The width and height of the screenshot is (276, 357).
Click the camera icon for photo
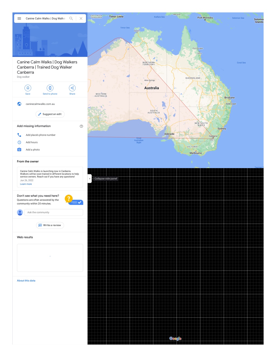coord(19,150)
